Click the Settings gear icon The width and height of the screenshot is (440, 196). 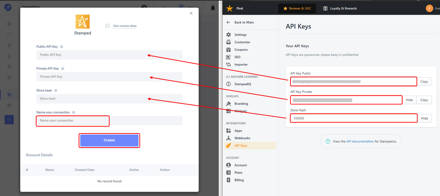pos(228,35)
